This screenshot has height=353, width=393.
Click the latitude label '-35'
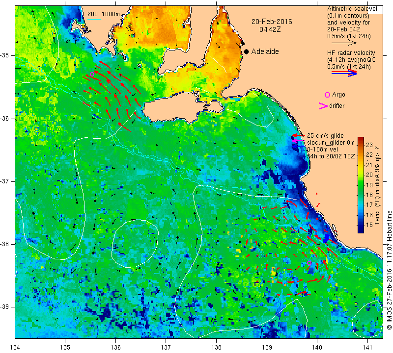4,55
